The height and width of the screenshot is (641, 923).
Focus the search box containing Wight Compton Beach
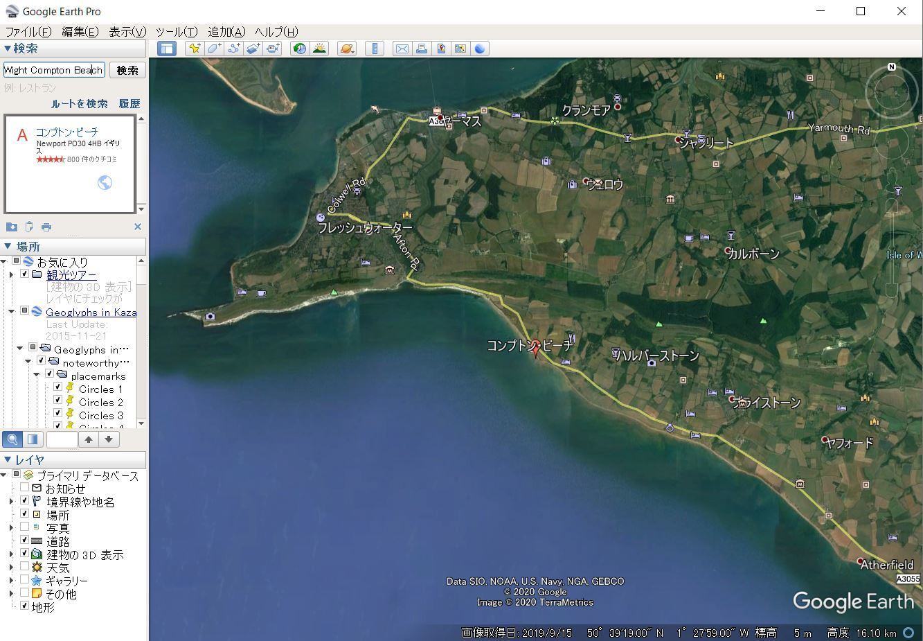(53, 70)
